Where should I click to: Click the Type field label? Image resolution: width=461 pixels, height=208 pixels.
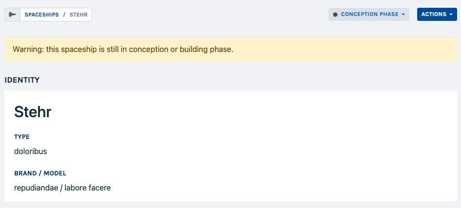pyautogui.click(x=22, y=137)
